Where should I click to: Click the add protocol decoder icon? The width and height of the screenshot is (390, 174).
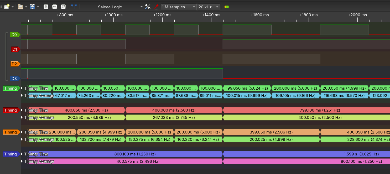click(226, 7)
